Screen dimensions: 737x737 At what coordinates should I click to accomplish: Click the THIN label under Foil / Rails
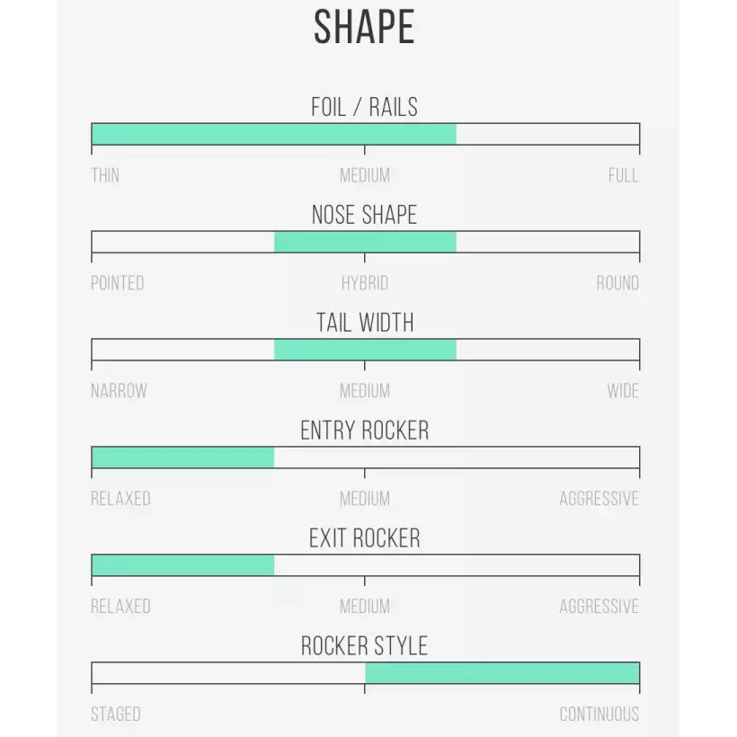pos(105,175)
